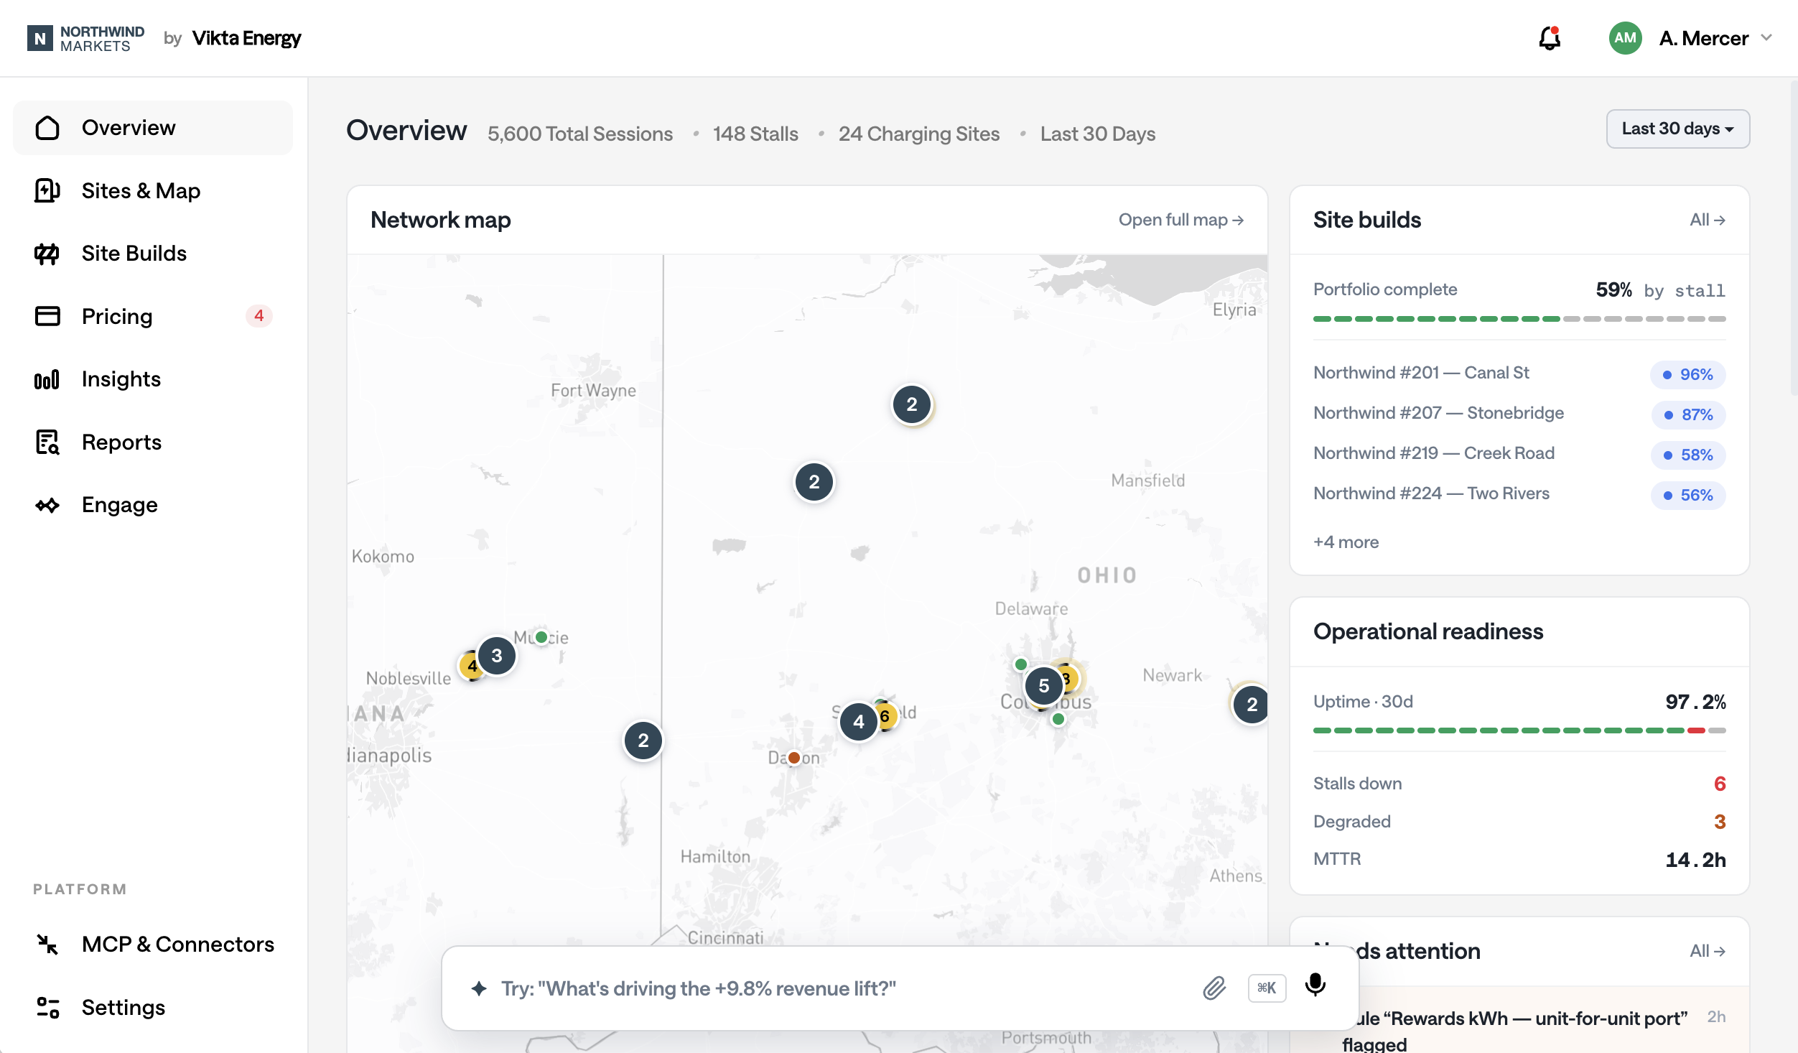The height and width of the screenshot is (1053, 1798).
Task: Click the green site dot at Muncie
Action: click(x=541, y=637)
